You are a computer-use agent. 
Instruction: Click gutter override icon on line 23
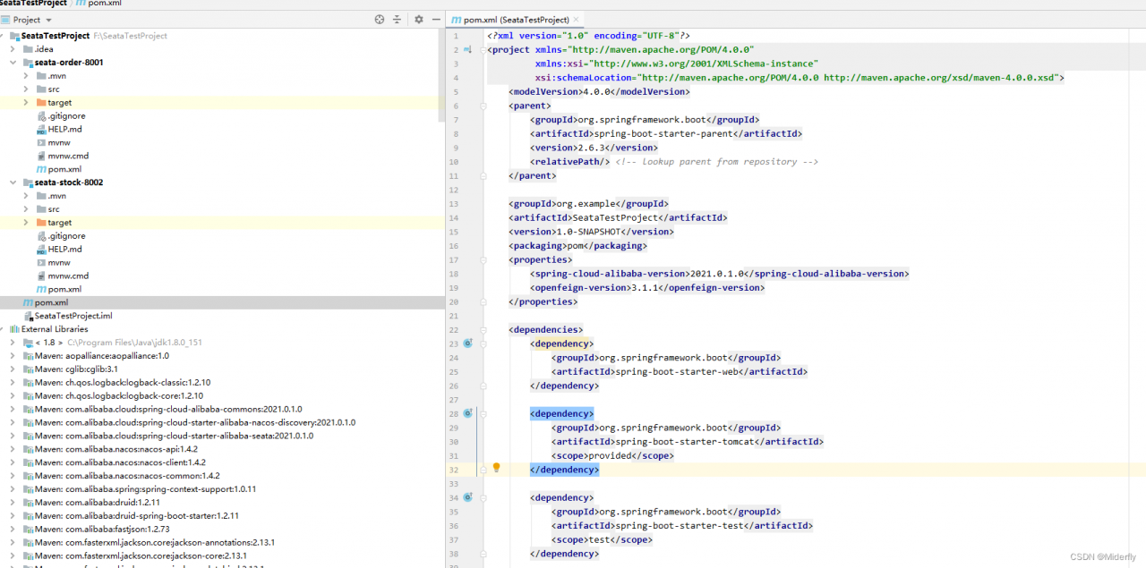coord(467,343)
